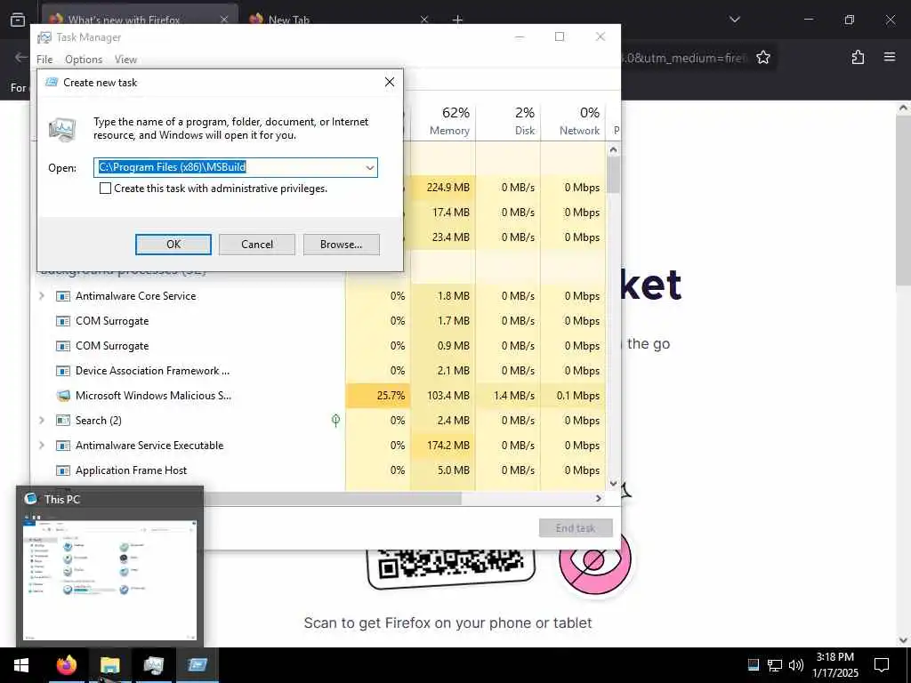Click the Task Manager title bar icon
Image resolution: width=911 pixels, height=683 pixels.
pyautogui.click(x=44, y=37)
